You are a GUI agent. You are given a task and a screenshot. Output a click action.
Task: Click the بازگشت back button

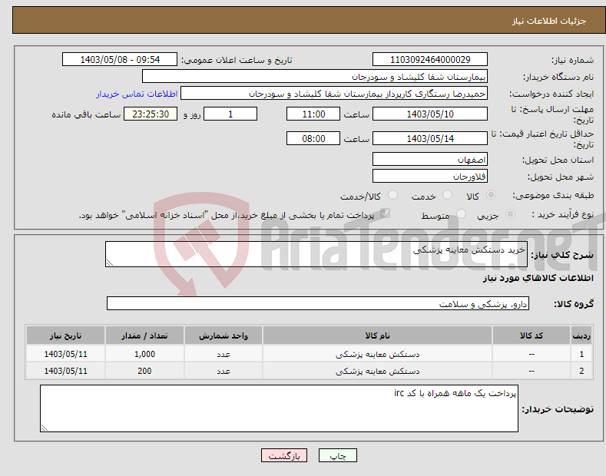pyautogui.click(x=284, y=456)
